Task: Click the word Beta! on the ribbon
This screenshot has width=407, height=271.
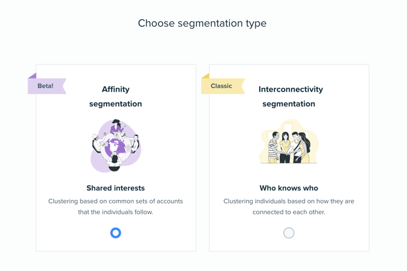Action: tap(46, 86)
